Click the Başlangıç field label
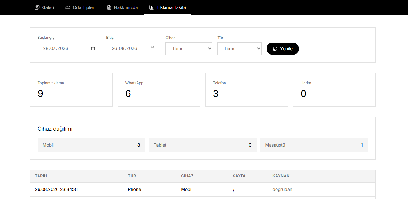The image size is (408, 199). coord(46,38)
